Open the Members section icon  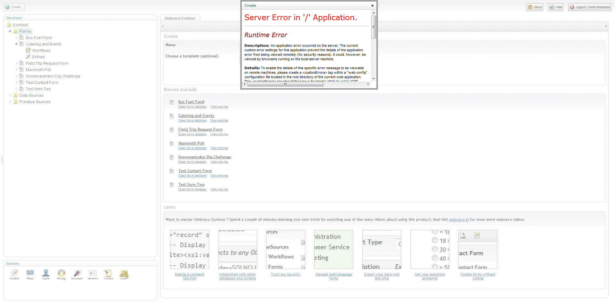(93, 273)
